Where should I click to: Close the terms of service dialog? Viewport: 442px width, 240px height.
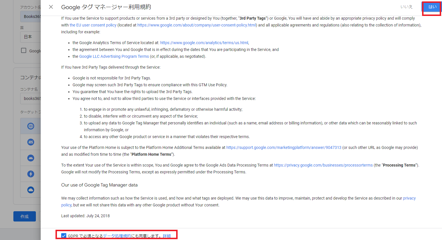(51, 7)
